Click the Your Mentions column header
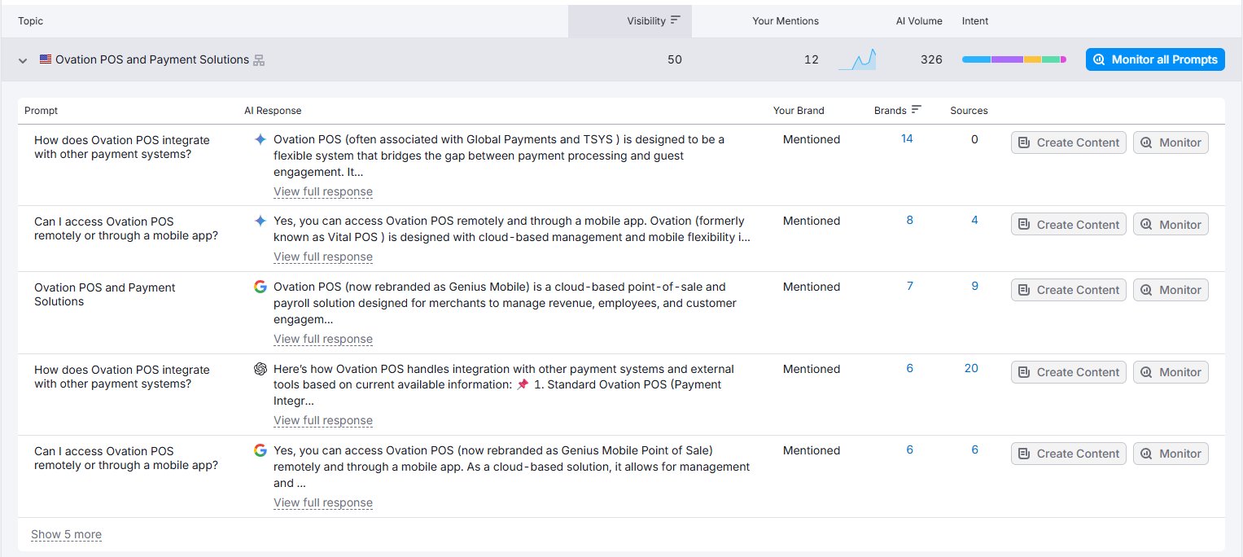The height and width of the screenshot is (557, 1243). [x=786, y=21]
